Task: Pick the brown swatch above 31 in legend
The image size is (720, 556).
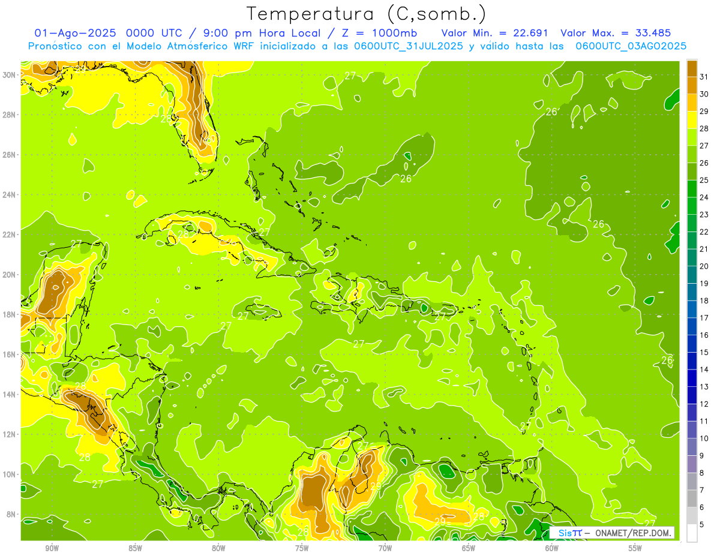Action: point(692,68)
